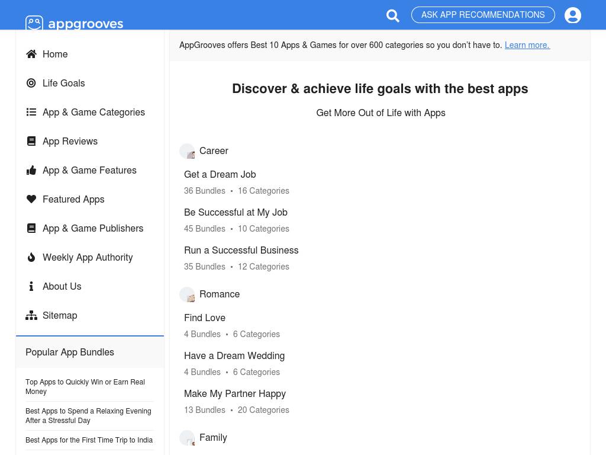Follow the Learn more link
The image size is (606, 455).
tap(527, 45)
